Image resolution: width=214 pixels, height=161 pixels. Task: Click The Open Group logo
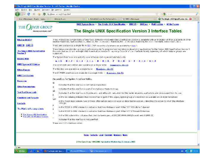pos(35,28)
